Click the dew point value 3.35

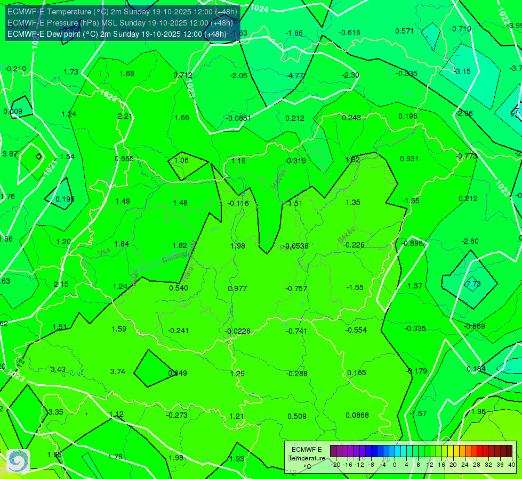tap(55, 412)
